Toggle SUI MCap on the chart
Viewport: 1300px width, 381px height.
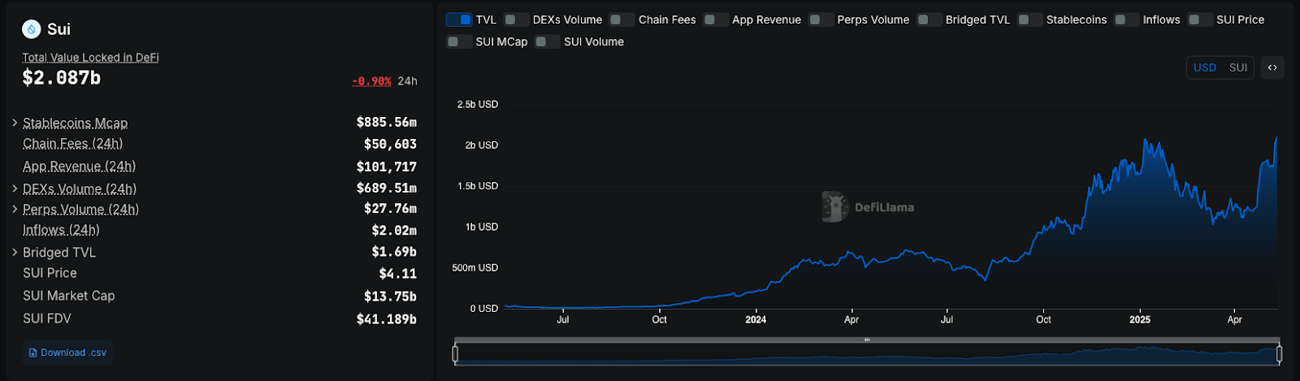coord(459,41)
